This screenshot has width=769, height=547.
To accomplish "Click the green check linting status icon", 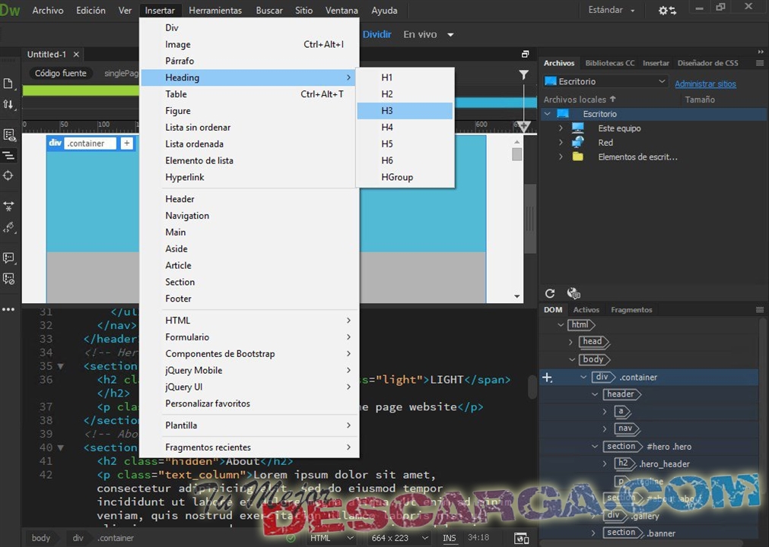I will tap(291, 538).
